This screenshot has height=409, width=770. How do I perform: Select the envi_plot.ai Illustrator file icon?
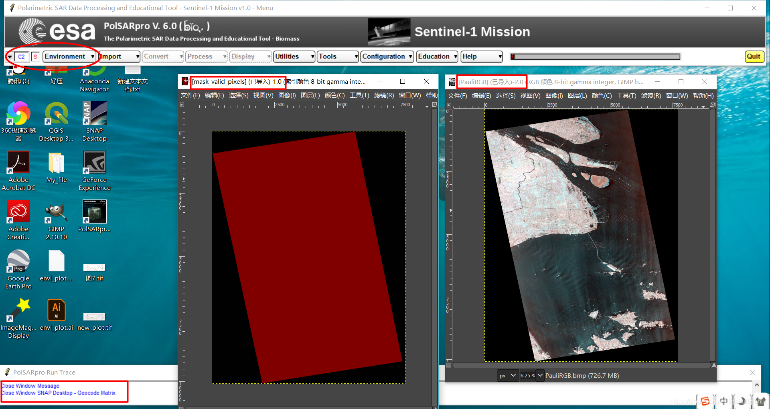click(56, 315)
